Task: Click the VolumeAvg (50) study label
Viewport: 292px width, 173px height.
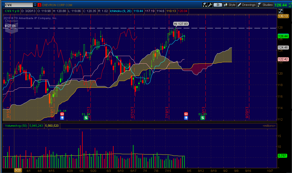Action: [16, 126]
